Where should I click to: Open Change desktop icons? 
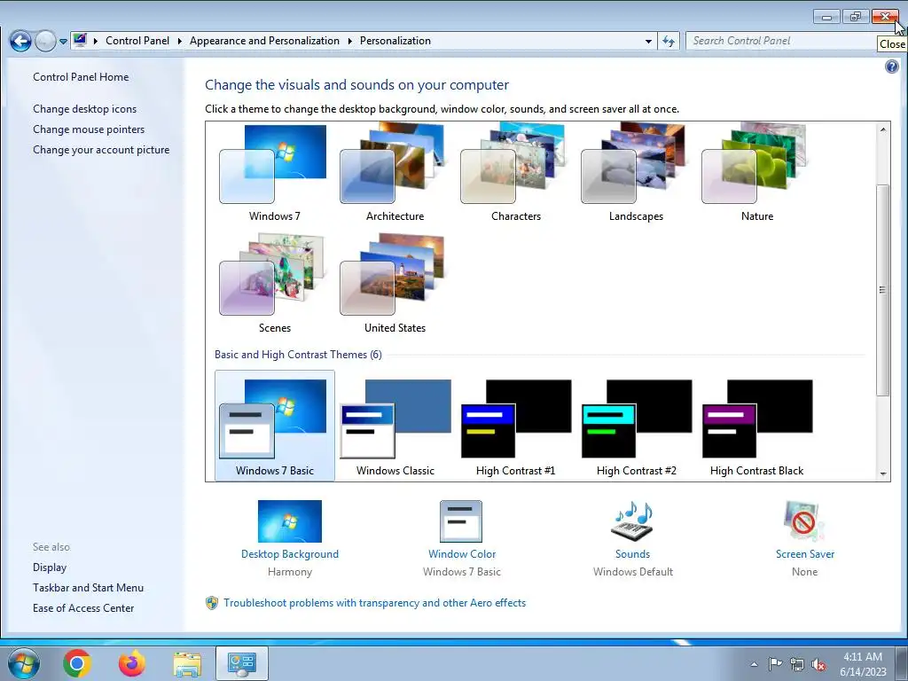(x=84, y=109)
